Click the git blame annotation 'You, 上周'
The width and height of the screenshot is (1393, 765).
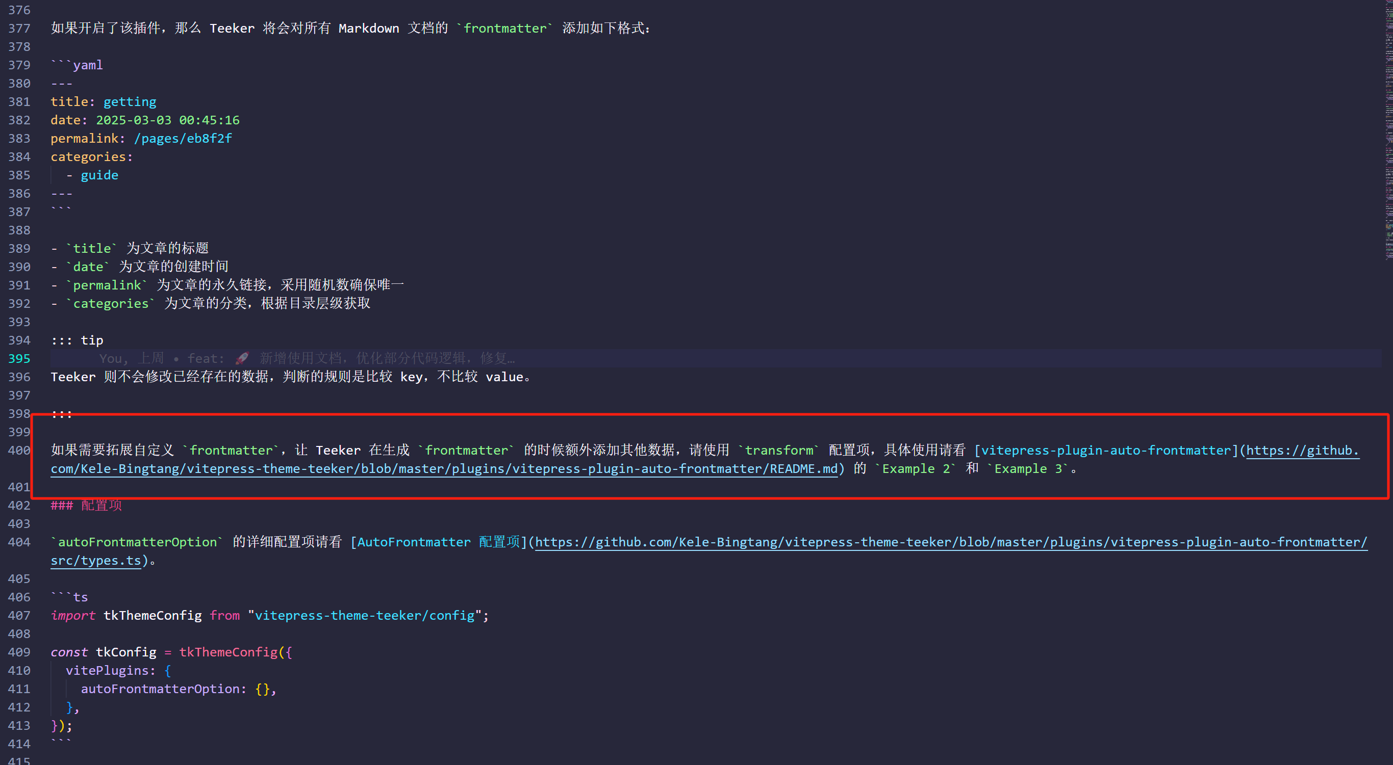(x=132, y=358)
